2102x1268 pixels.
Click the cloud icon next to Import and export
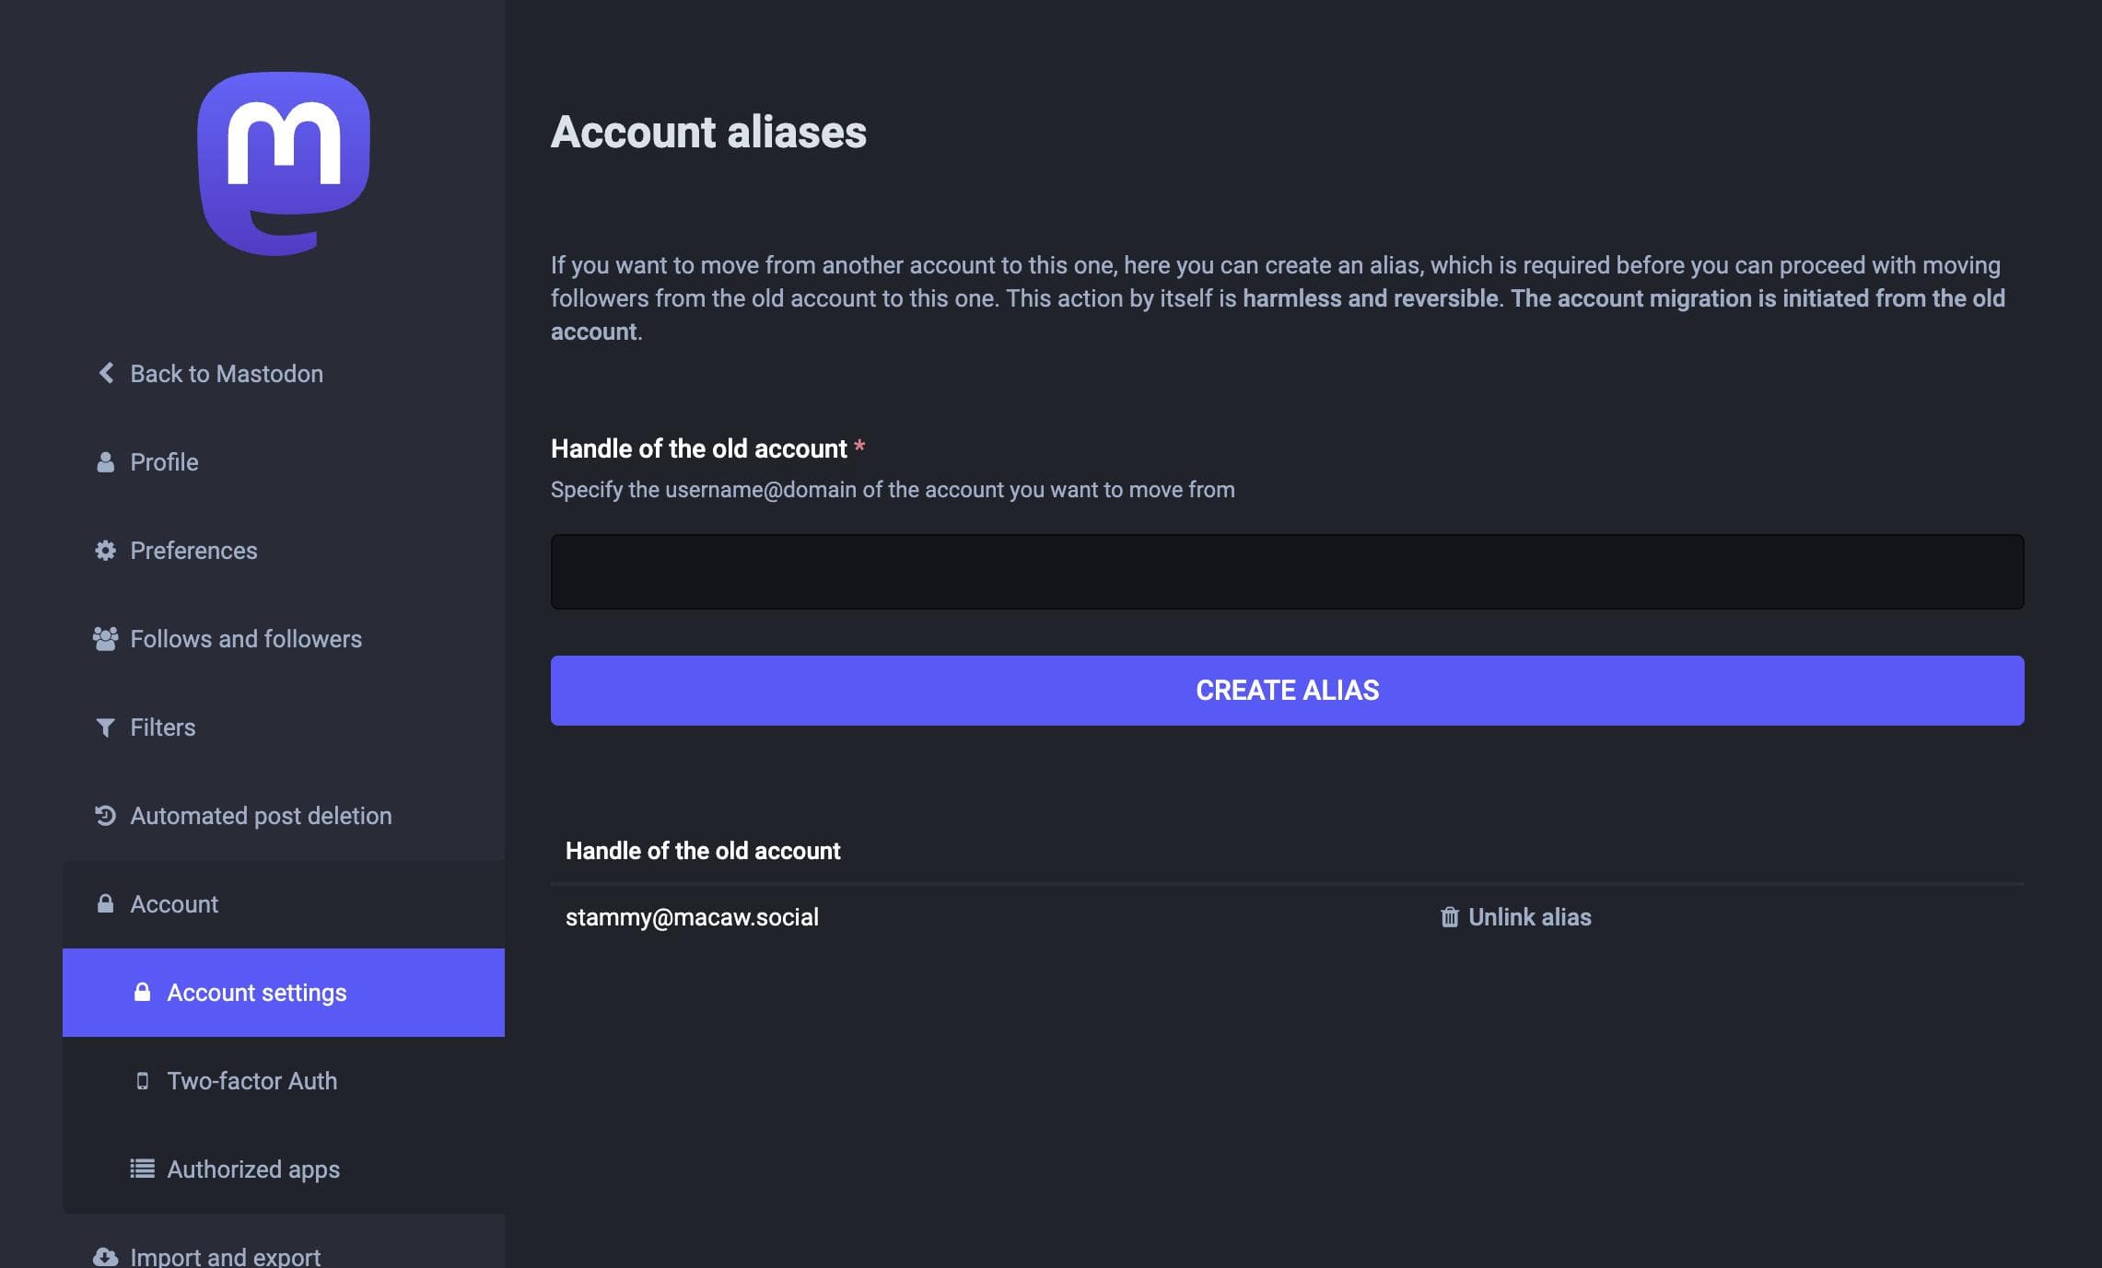106,1257
